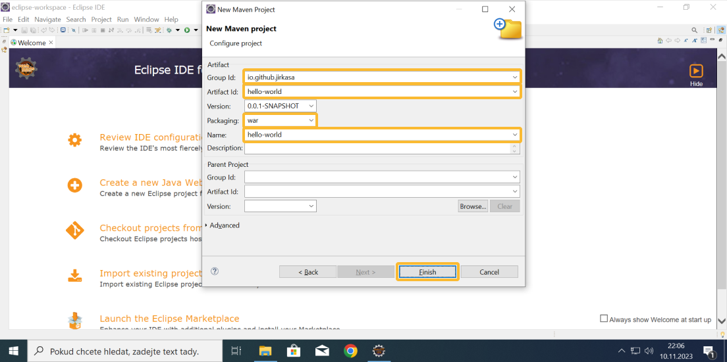Open the Packaging war dropdown

coord(311,120)
